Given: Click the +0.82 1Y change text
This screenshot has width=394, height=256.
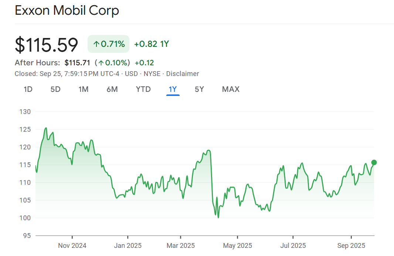Looking at the screenshot, I should pyautogui.click(x=151, y=44).
